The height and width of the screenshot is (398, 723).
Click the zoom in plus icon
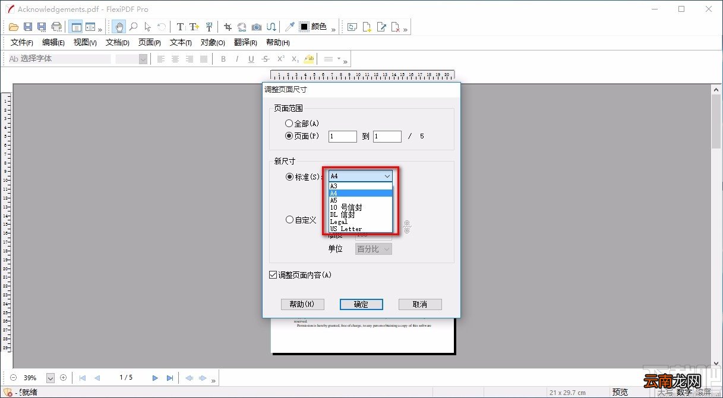[64, 377]
